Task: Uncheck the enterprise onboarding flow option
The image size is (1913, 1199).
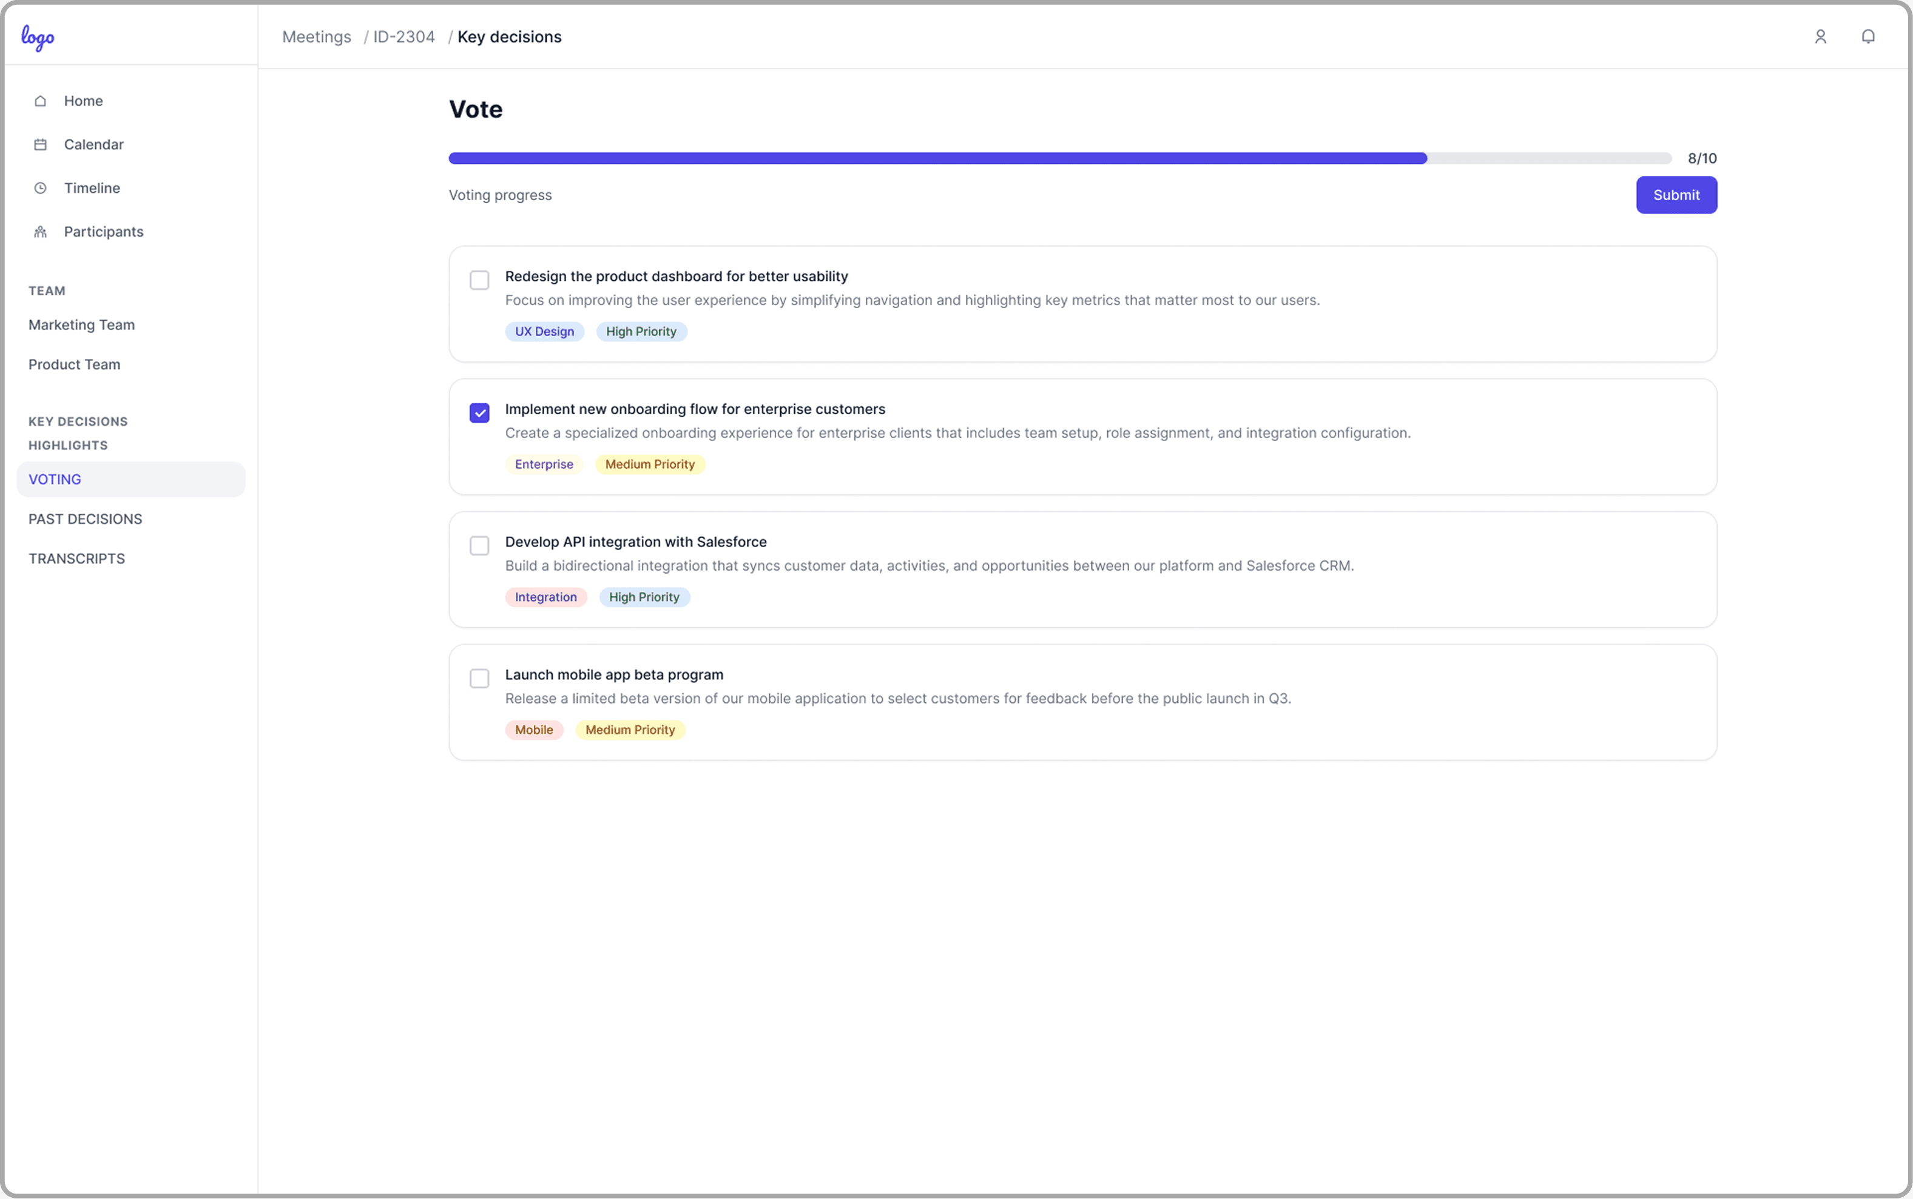Action: [479, 412]
